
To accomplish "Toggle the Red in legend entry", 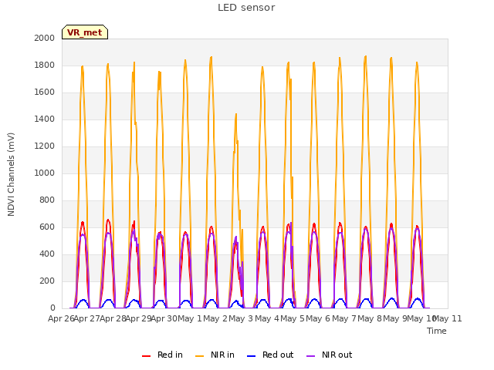I will (162, 355).
